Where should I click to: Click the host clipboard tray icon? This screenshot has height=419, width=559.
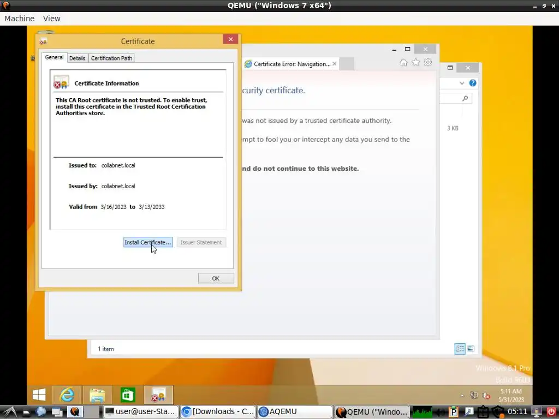click(x=483, y=412)
